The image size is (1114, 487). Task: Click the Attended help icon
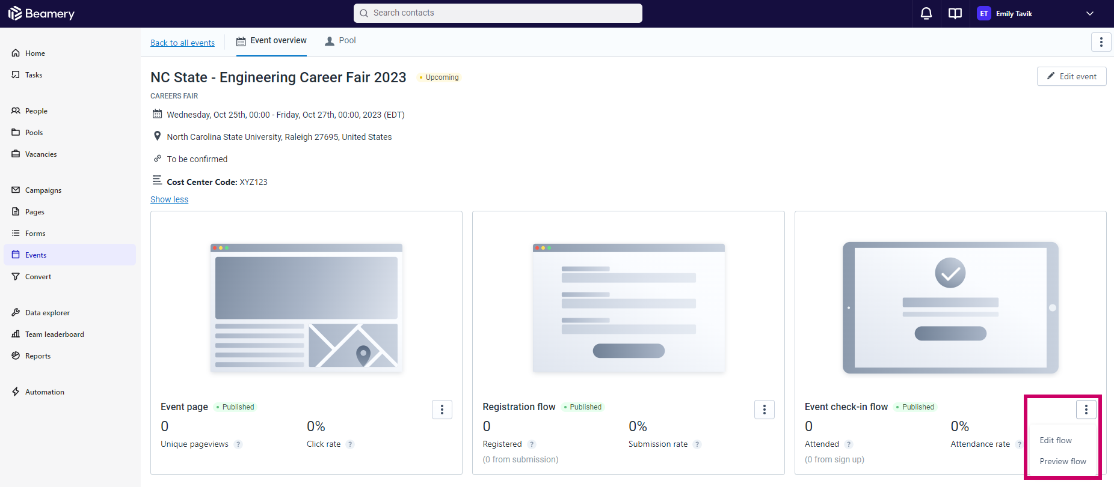point(849,444)
